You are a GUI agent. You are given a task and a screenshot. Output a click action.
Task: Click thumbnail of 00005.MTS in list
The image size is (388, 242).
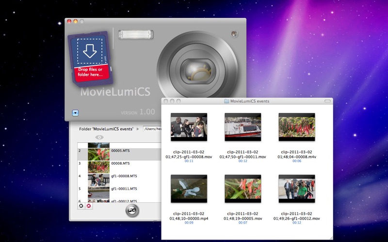(x=98, y=154)
